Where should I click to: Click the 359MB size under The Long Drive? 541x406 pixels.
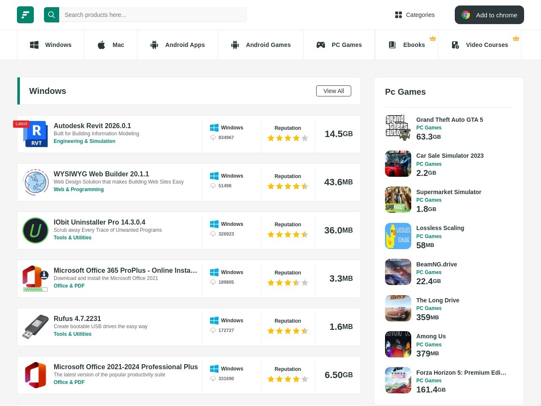[428, 317]
